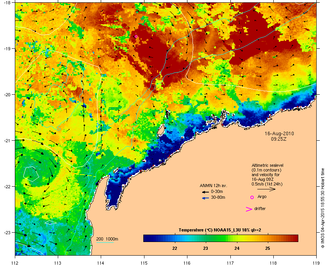
Task: Click the 0-30m depth label
Action: (x=217, y=191)
